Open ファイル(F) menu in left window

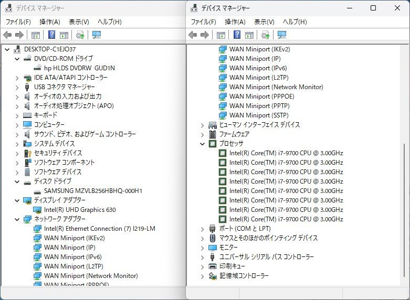pyautogui.click(x=18, y=22)
